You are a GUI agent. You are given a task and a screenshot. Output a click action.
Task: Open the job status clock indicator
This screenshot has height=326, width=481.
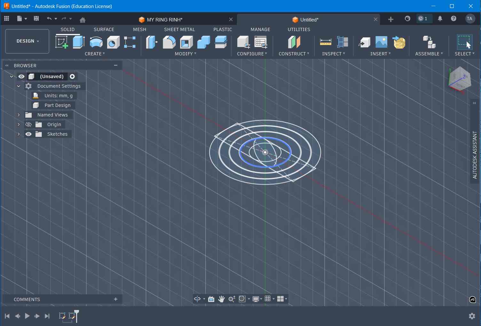click(423, 19)
